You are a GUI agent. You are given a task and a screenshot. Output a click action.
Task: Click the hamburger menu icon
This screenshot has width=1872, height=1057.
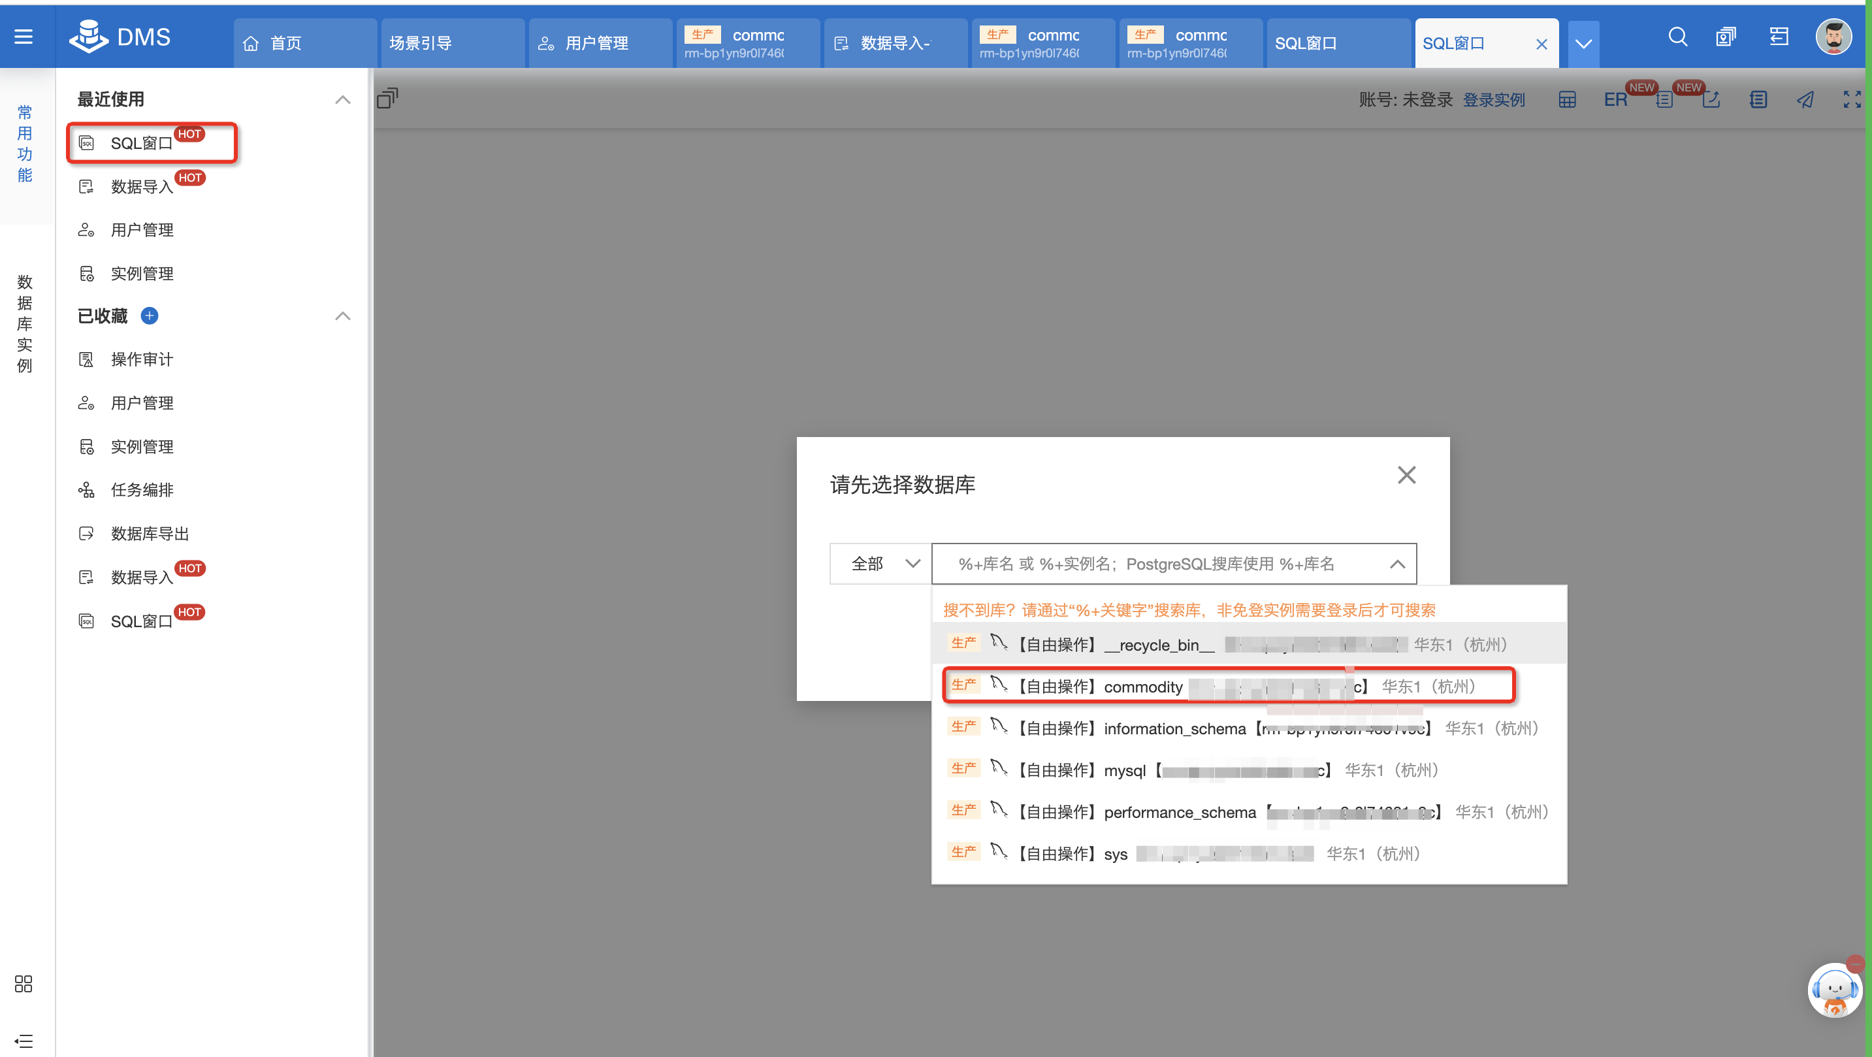[24, 37]
